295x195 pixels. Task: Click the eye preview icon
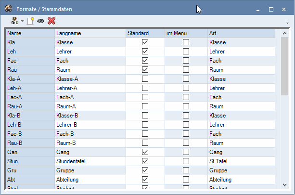(x=41, y=21)
